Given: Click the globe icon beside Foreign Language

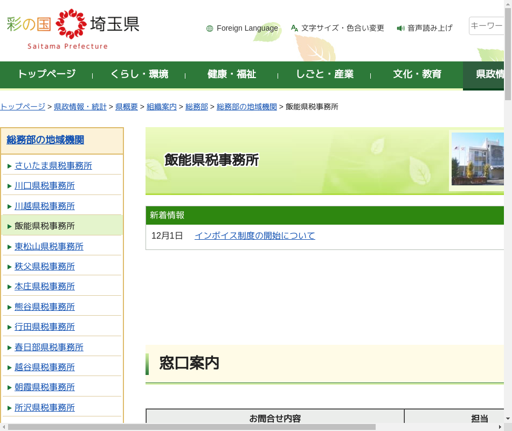Looking at the screenshot, I should coord(210,29).
